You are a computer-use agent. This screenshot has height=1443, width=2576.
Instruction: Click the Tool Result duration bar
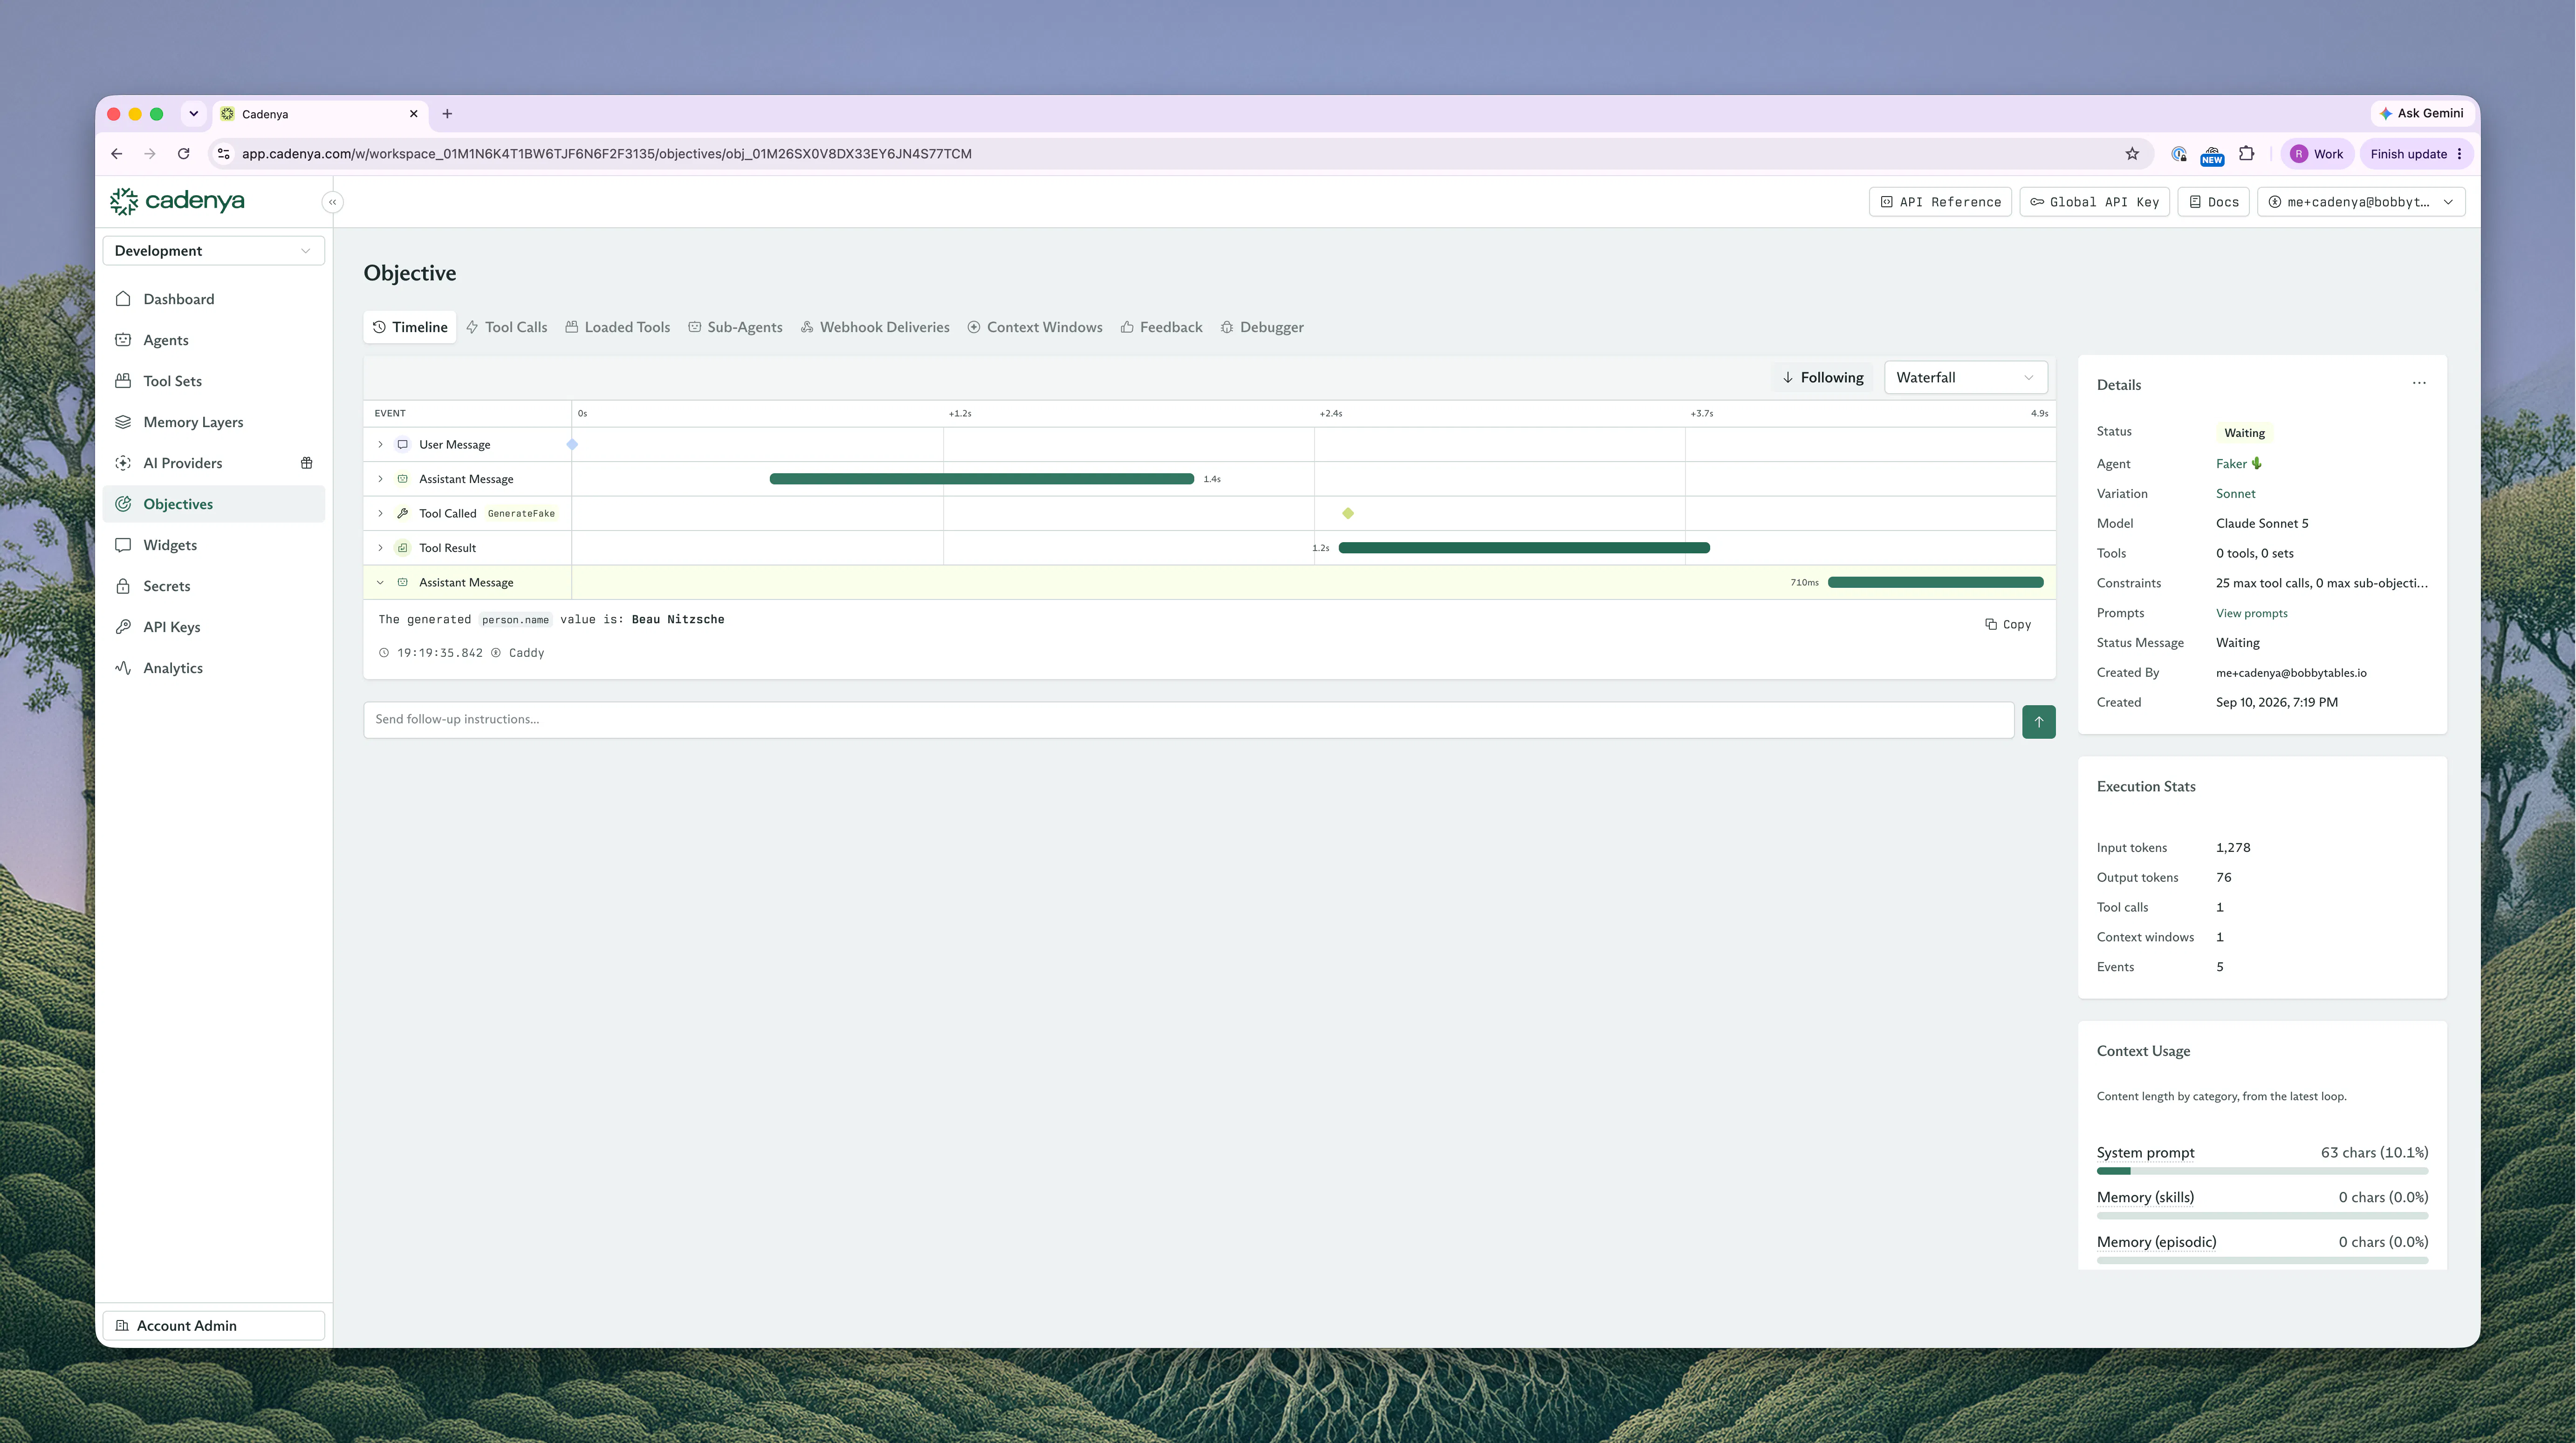click(1524, 548)
